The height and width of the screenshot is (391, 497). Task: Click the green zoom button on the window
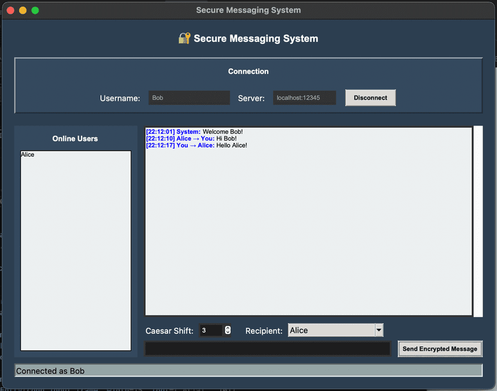tap(35, 10)
